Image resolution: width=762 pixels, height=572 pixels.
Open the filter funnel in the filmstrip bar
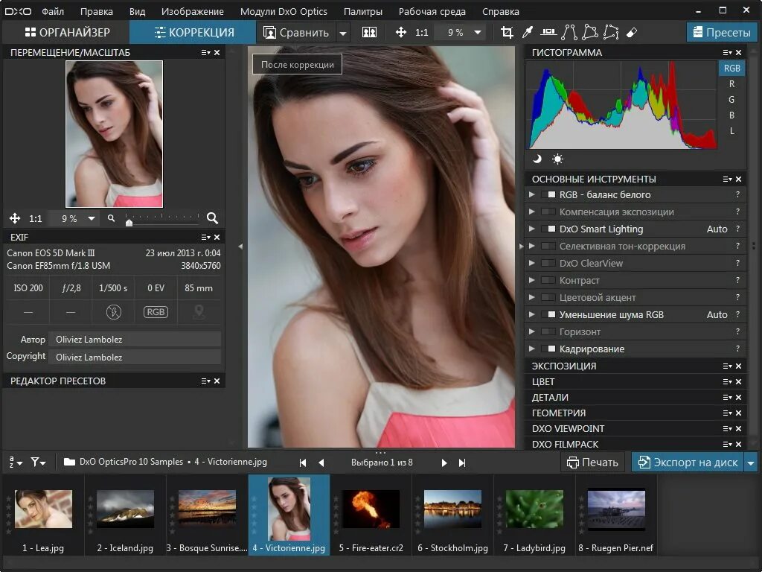(37, 463)
